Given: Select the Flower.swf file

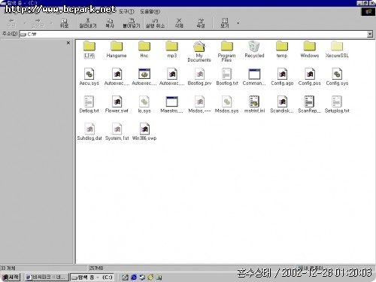Looking at the screenshot, I should (117, 105).
